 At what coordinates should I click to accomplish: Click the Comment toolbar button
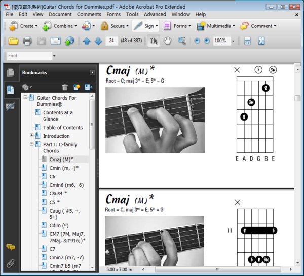click(258, 26)
